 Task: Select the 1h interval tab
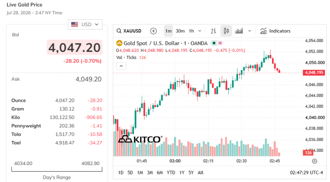pos(191,31)
